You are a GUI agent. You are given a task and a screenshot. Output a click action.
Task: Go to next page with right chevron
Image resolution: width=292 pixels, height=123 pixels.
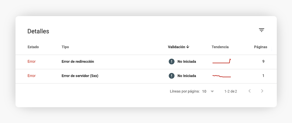[262, 91]
